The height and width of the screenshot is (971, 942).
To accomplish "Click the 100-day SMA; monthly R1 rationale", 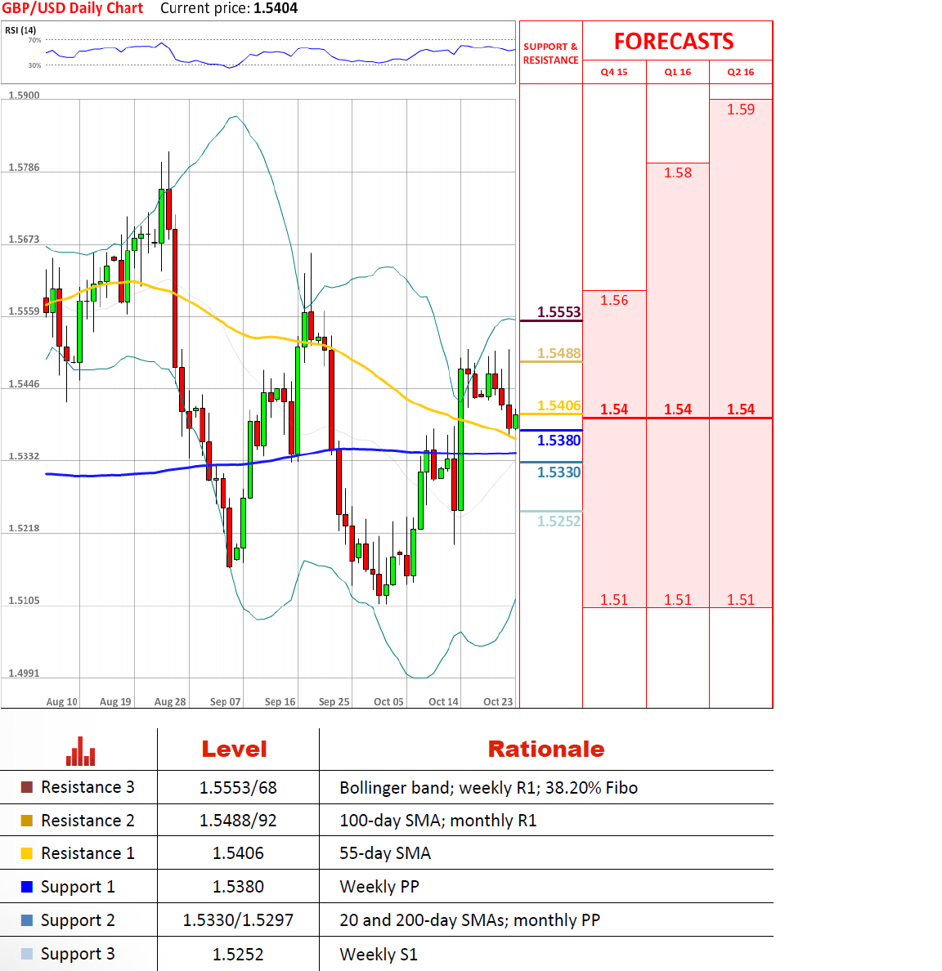I will pos(437,821).
